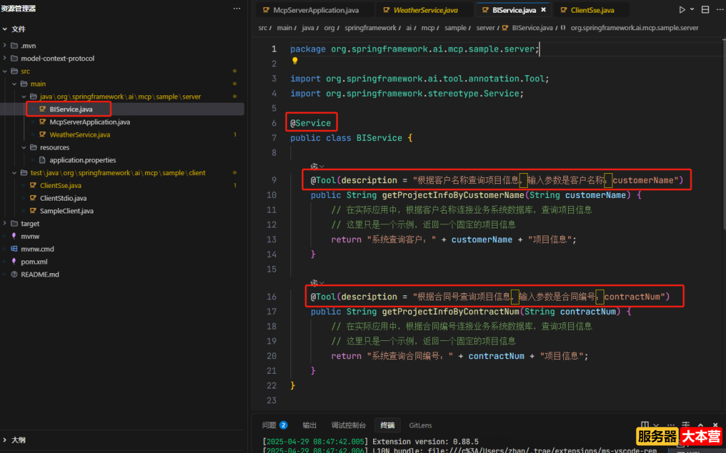Click the @Service annotation text
Screen dimensions: 726x453
click(x=310, y=123)
